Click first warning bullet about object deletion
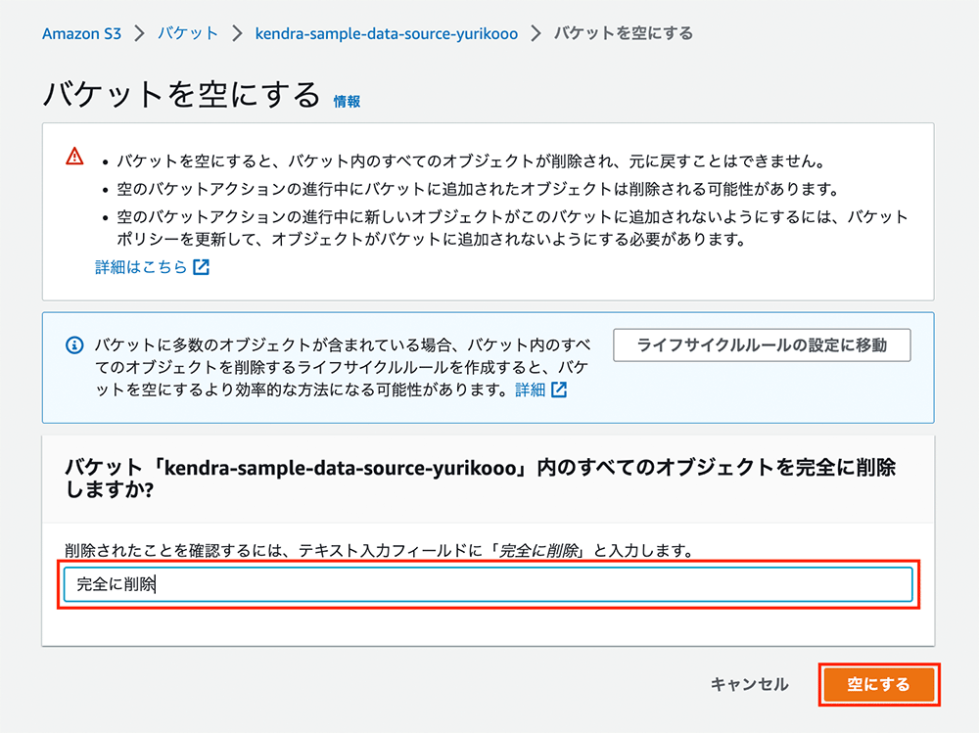This screenshot has height=733, width=979. point(472,161)
